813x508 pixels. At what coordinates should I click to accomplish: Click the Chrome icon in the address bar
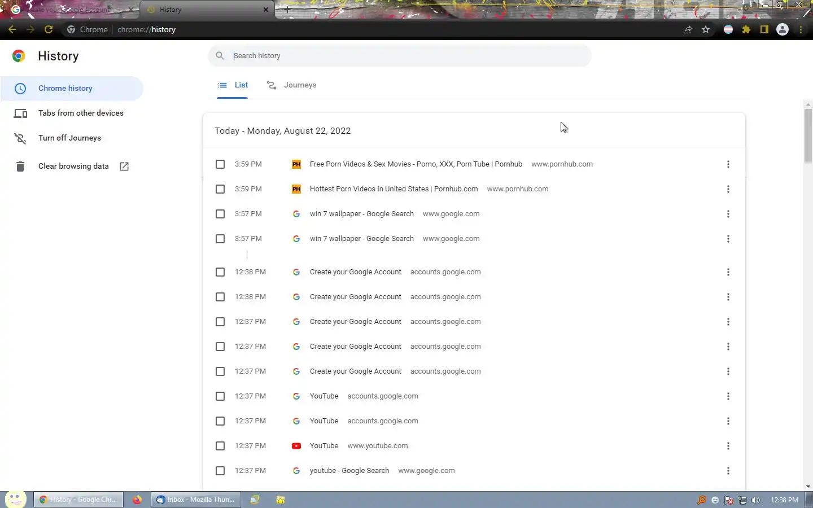pos(71,29)
